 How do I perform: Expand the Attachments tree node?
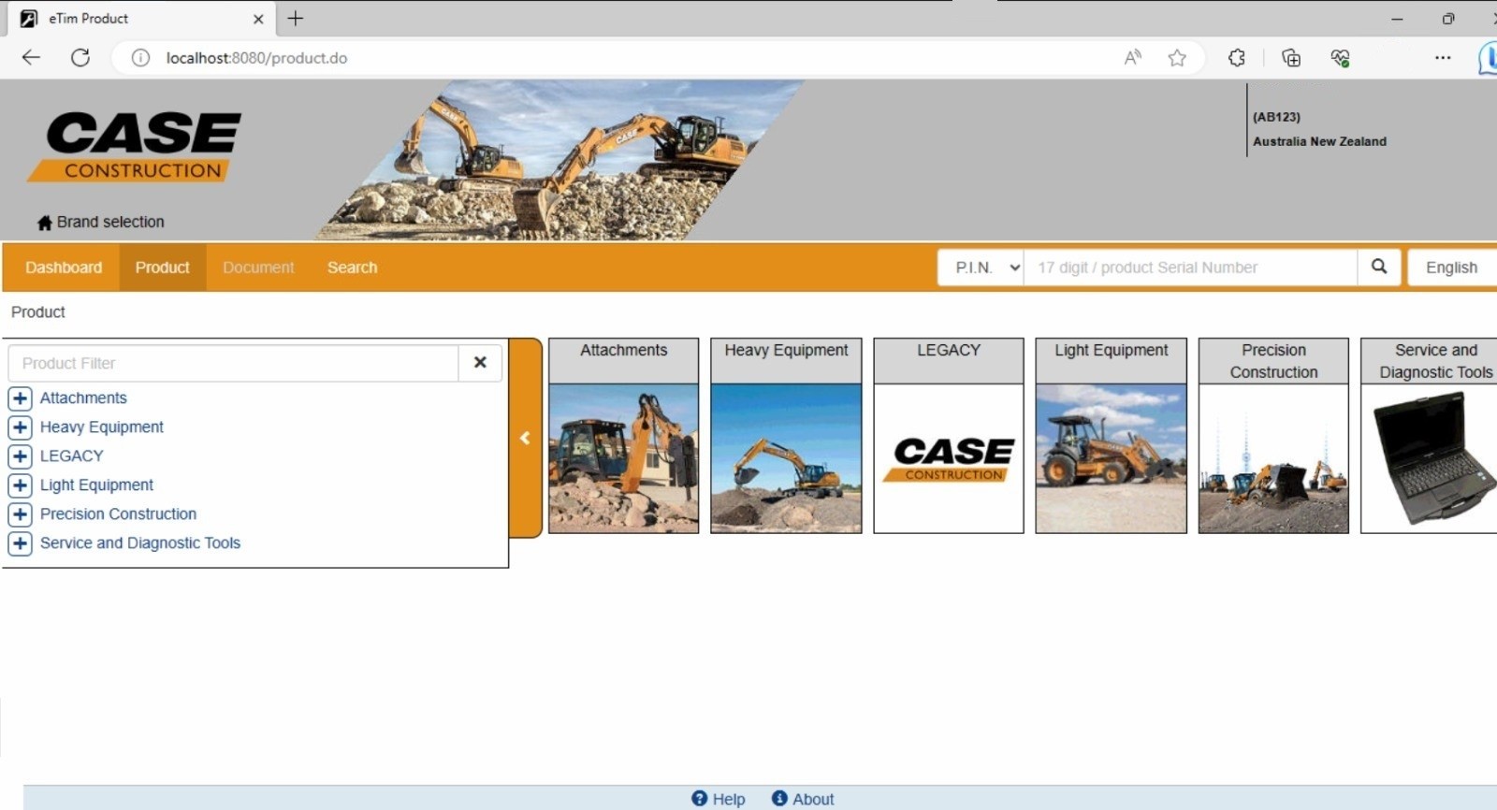20,398
